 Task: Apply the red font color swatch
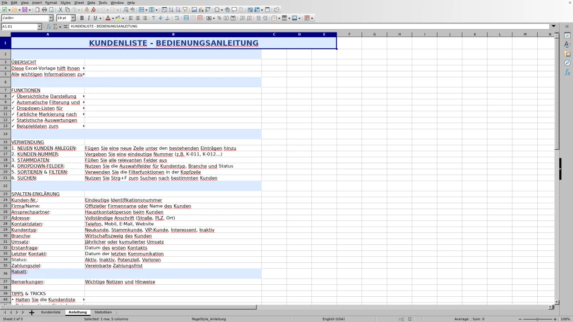[x=108, y=18]
